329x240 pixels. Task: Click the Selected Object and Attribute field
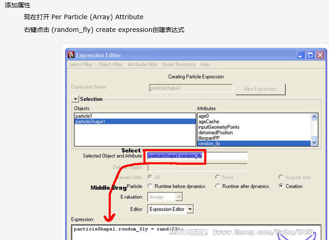pos(197,156)
